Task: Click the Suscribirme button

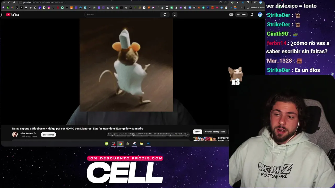Action: pos(48,135)
